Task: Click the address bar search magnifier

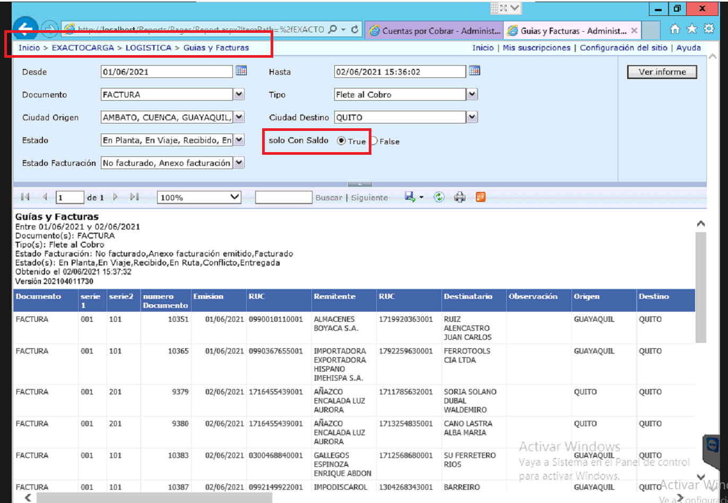Action: point(333,30)
